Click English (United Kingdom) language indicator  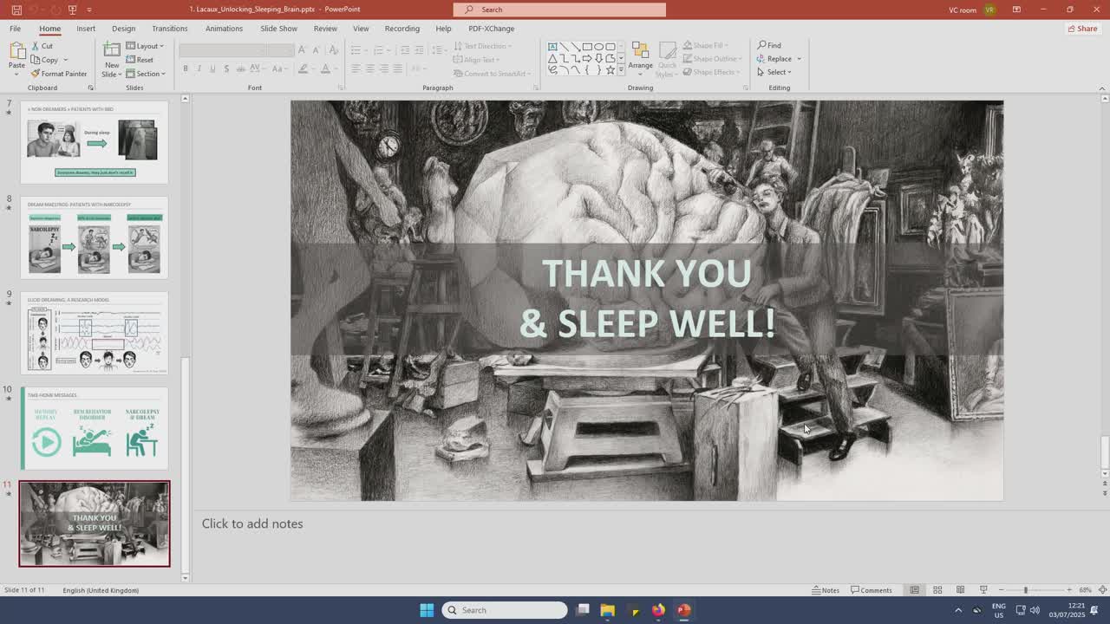click(101, 590)
